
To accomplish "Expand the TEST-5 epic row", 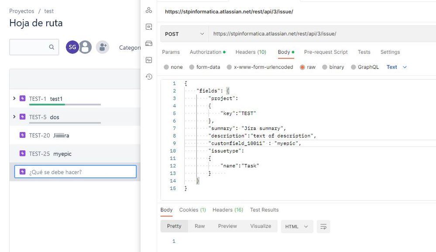I will pos(14,117).
